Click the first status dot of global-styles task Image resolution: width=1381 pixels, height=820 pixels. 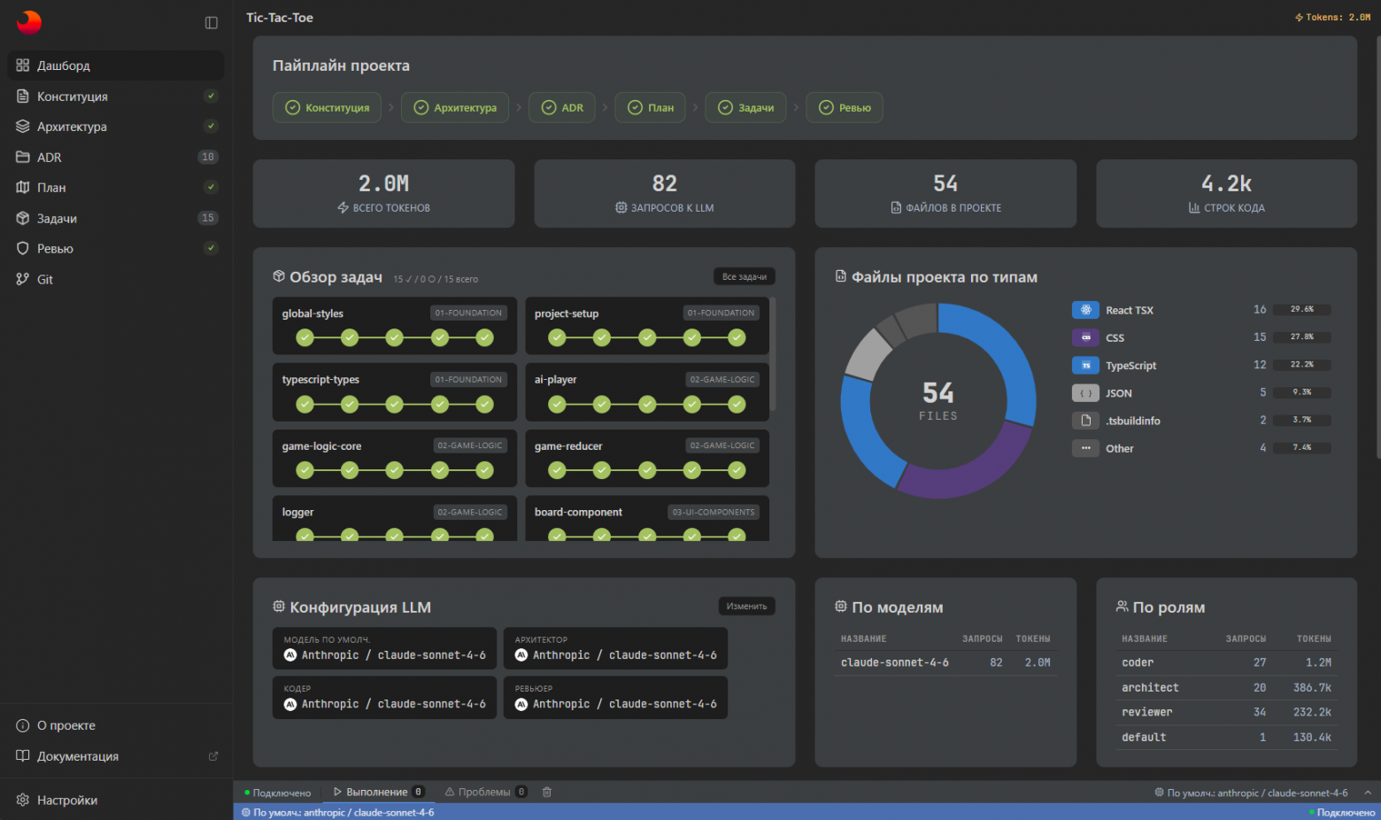(x=305, y=337)
